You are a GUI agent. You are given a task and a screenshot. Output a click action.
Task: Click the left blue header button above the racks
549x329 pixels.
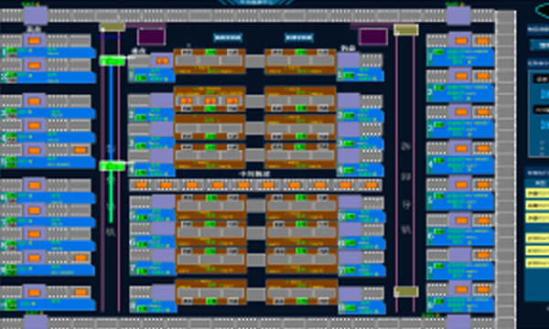pyautogui.click(x=228, y=37)
